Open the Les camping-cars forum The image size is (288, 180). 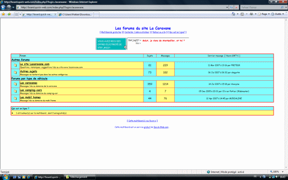(x=31, y=90)
